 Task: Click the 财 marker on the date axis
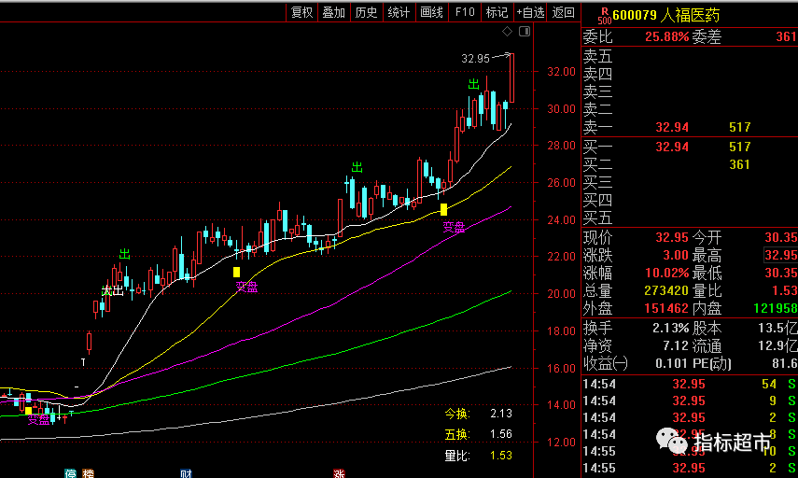186,474
